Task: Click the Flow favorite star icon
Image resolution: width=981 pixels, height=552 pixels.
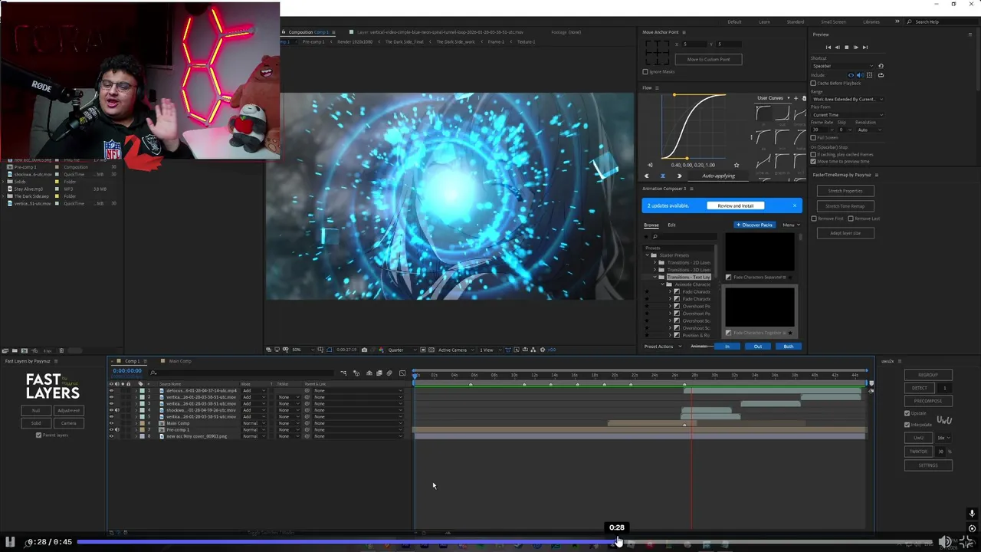Action: [x=737, y=165]
